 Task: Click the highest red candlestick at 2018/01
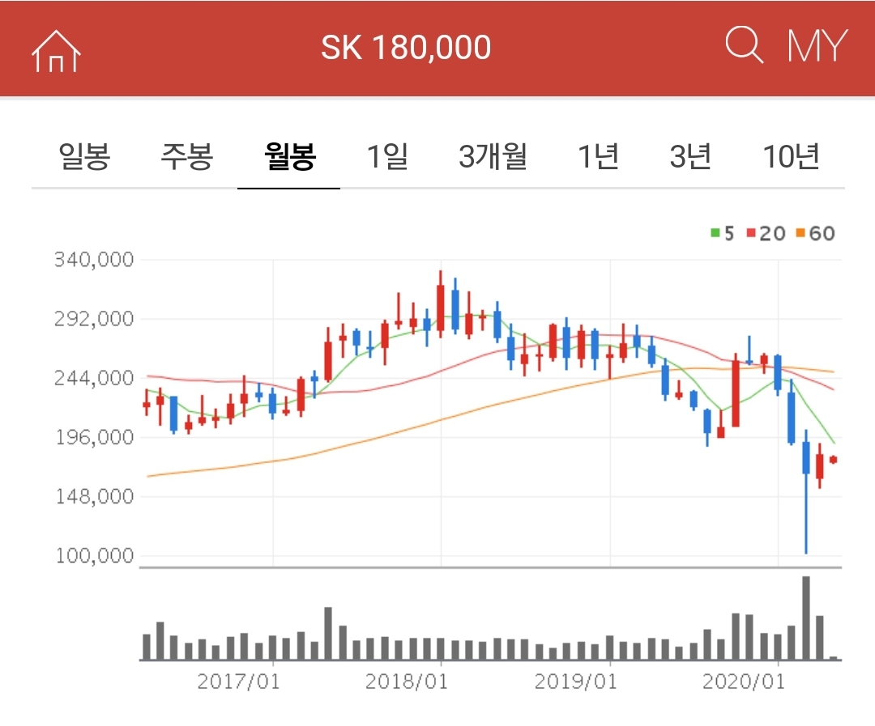pos(441,304)
